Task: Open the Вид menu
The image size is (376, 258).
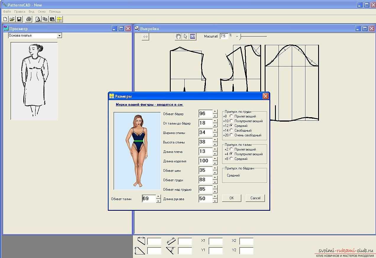Action: pos(32,12)
